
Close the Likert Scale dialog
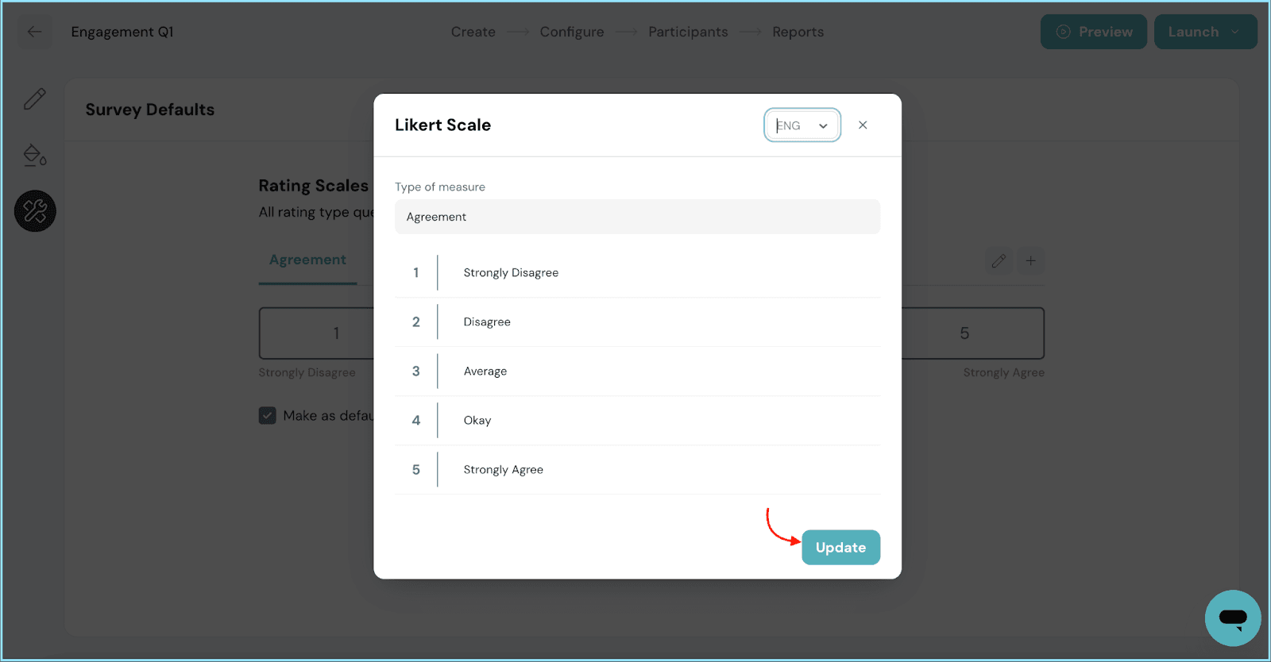coord(863,125)
